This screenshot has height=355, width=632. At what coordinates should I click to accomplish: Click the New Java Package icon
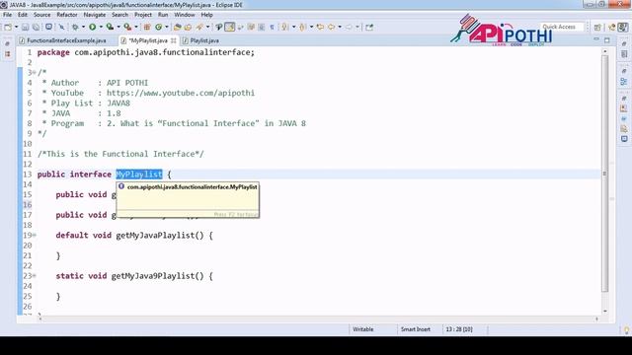[147, 27]
